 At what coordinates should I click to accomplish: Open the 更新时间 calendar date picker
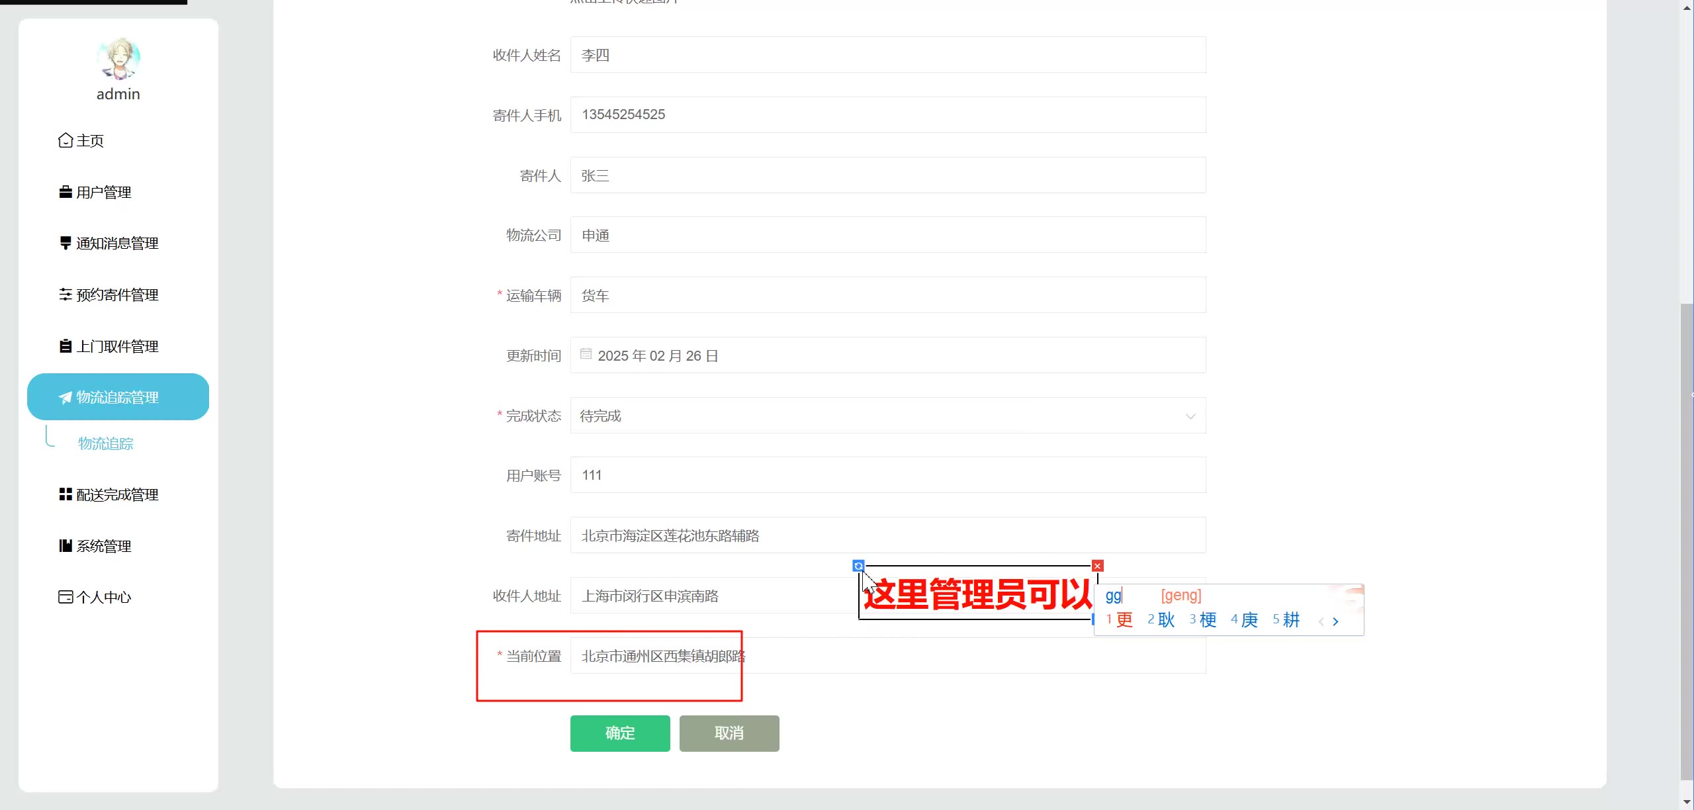586,355
